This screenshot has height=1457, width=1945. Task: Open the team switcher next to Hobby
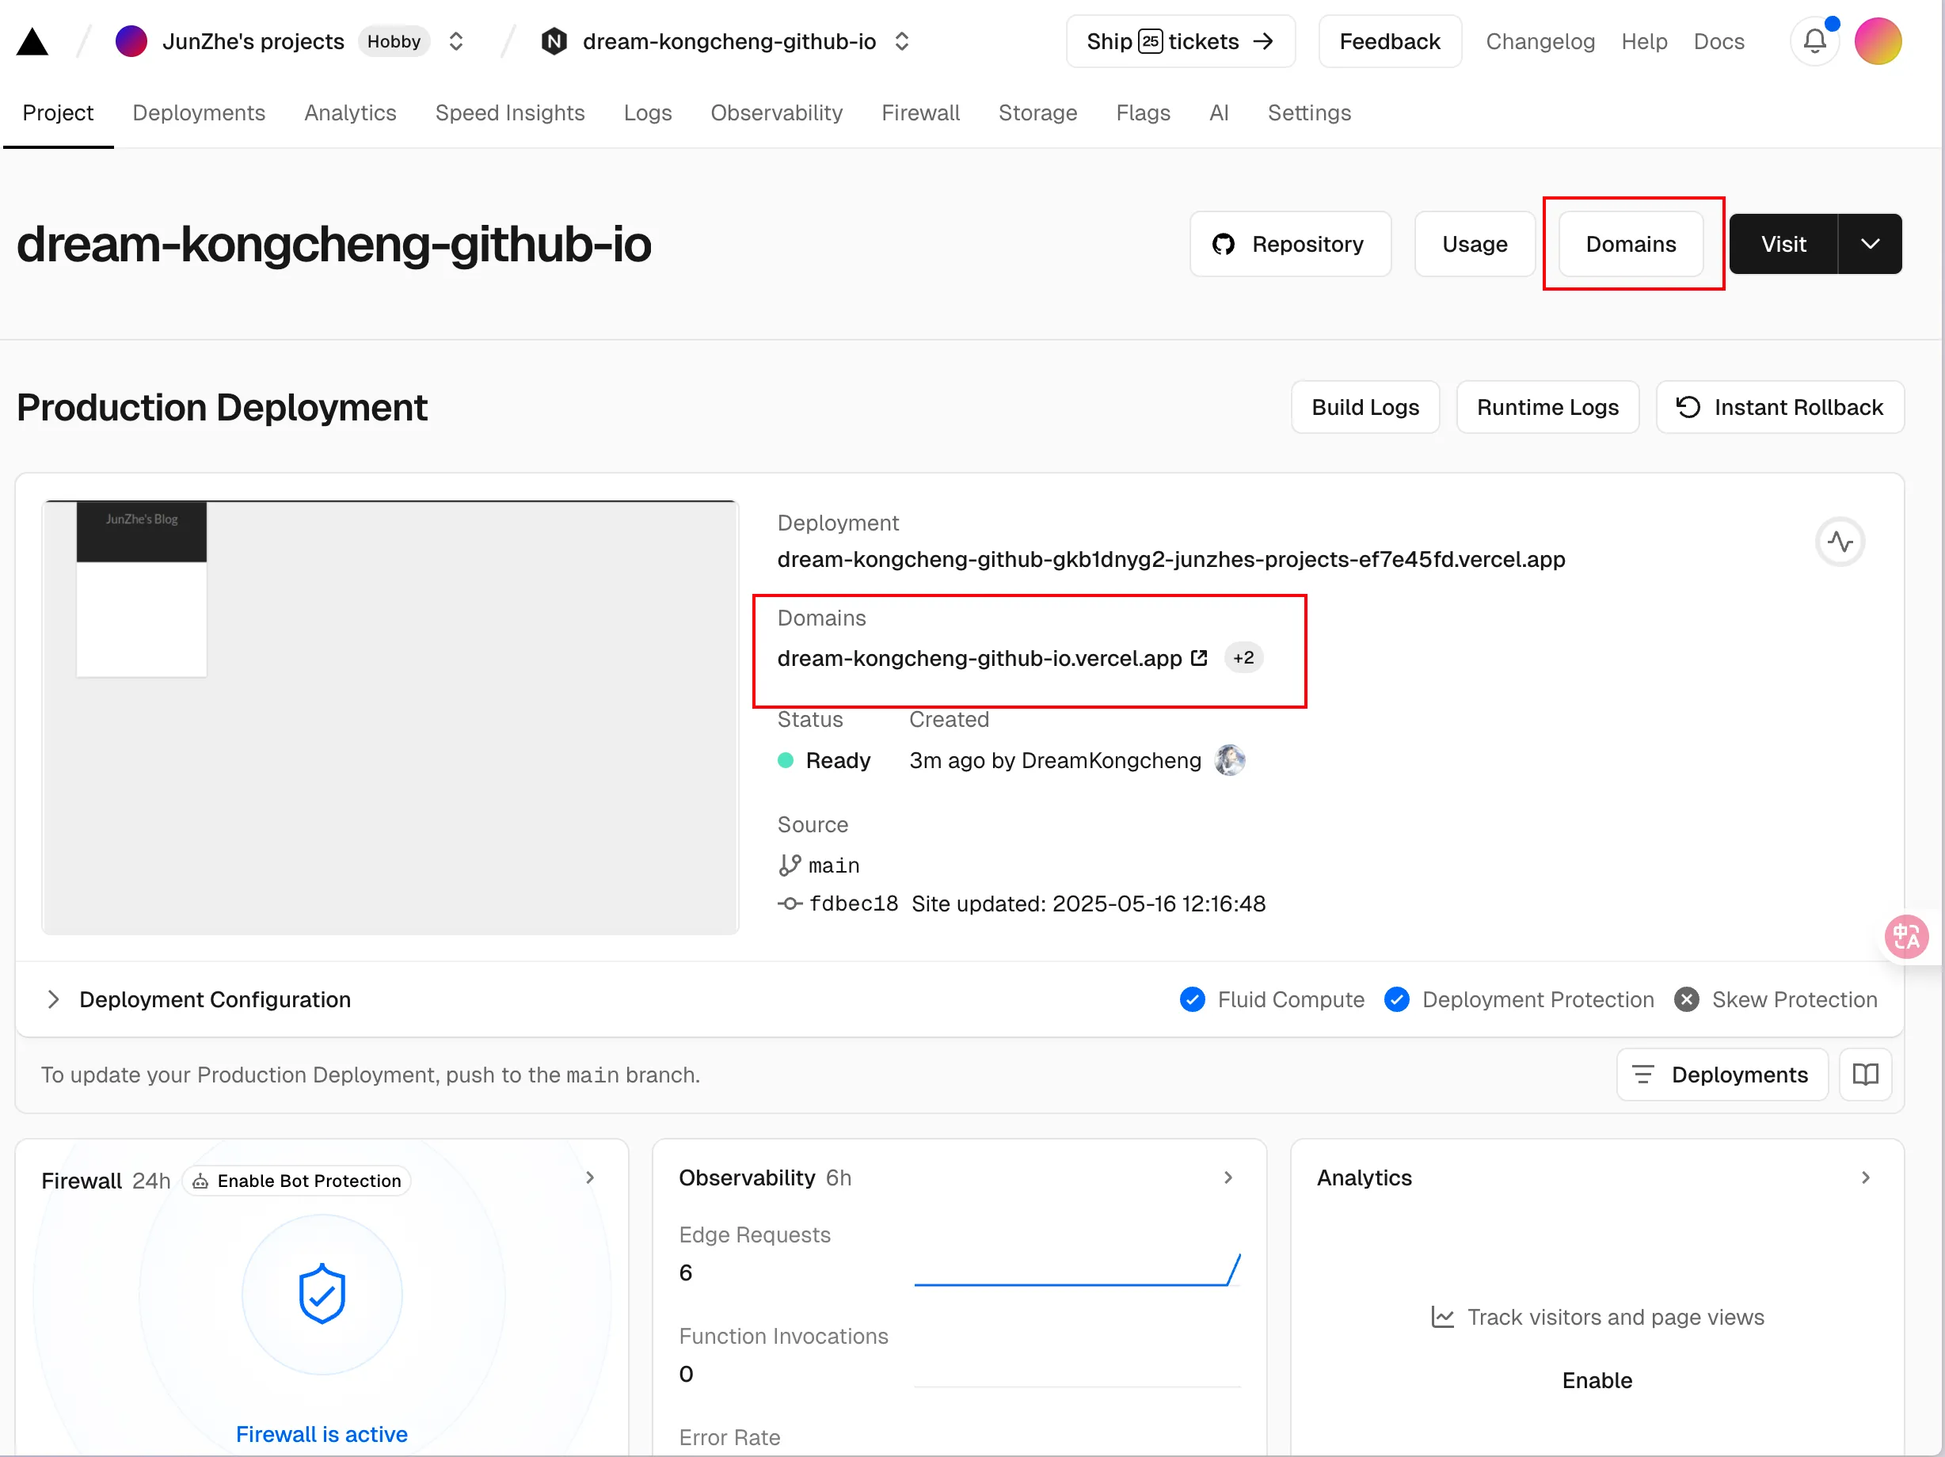pyautogui.click(x=455, y=41)
